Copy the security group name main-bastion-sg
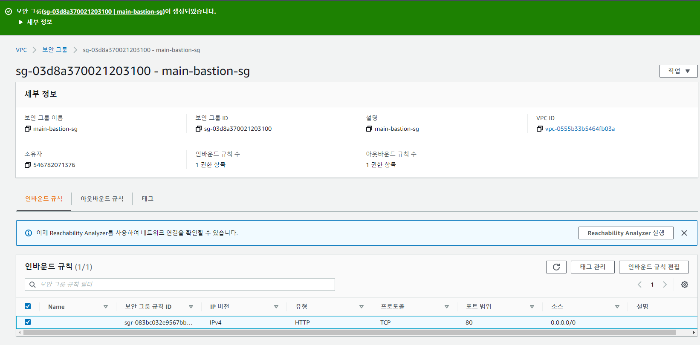The width and height of the screenshot is (700, 345). [x=28, y=129]
